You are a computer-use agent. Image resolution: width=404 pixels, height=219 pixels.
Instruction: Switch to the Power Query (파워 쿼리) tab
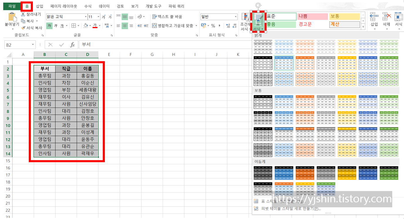tap(176, 6)
